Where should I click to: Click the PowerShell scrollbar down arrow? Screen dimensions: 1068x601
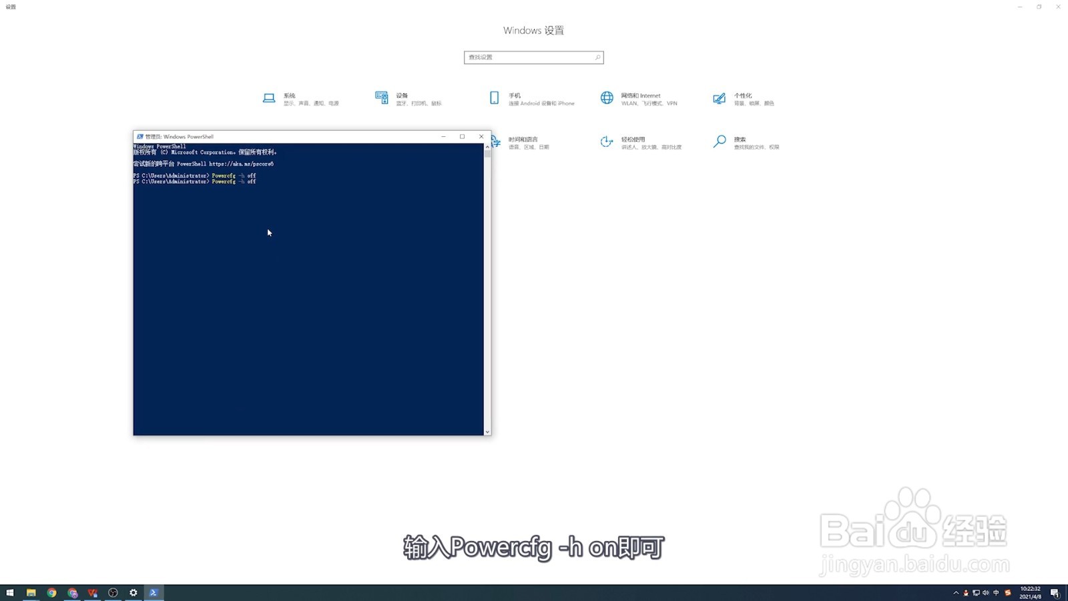coord(487,432)
